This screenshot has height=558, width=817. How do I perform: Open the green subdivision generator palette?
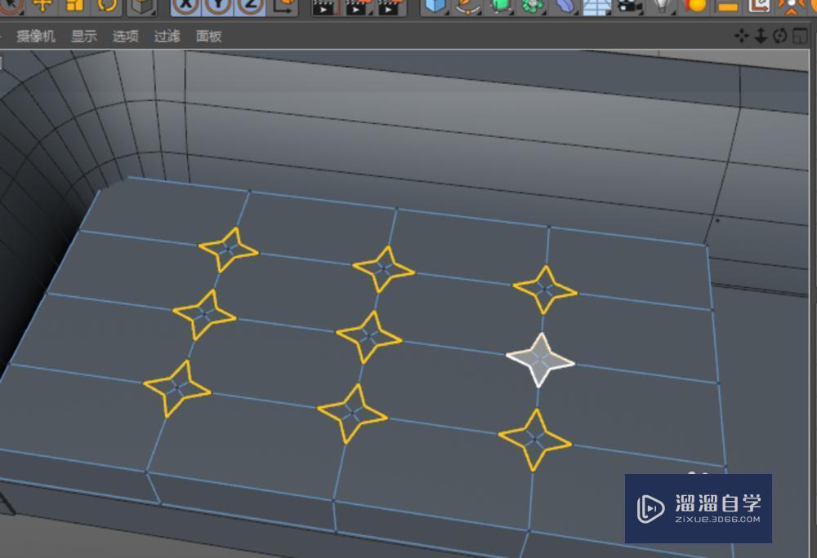point(500,6)
